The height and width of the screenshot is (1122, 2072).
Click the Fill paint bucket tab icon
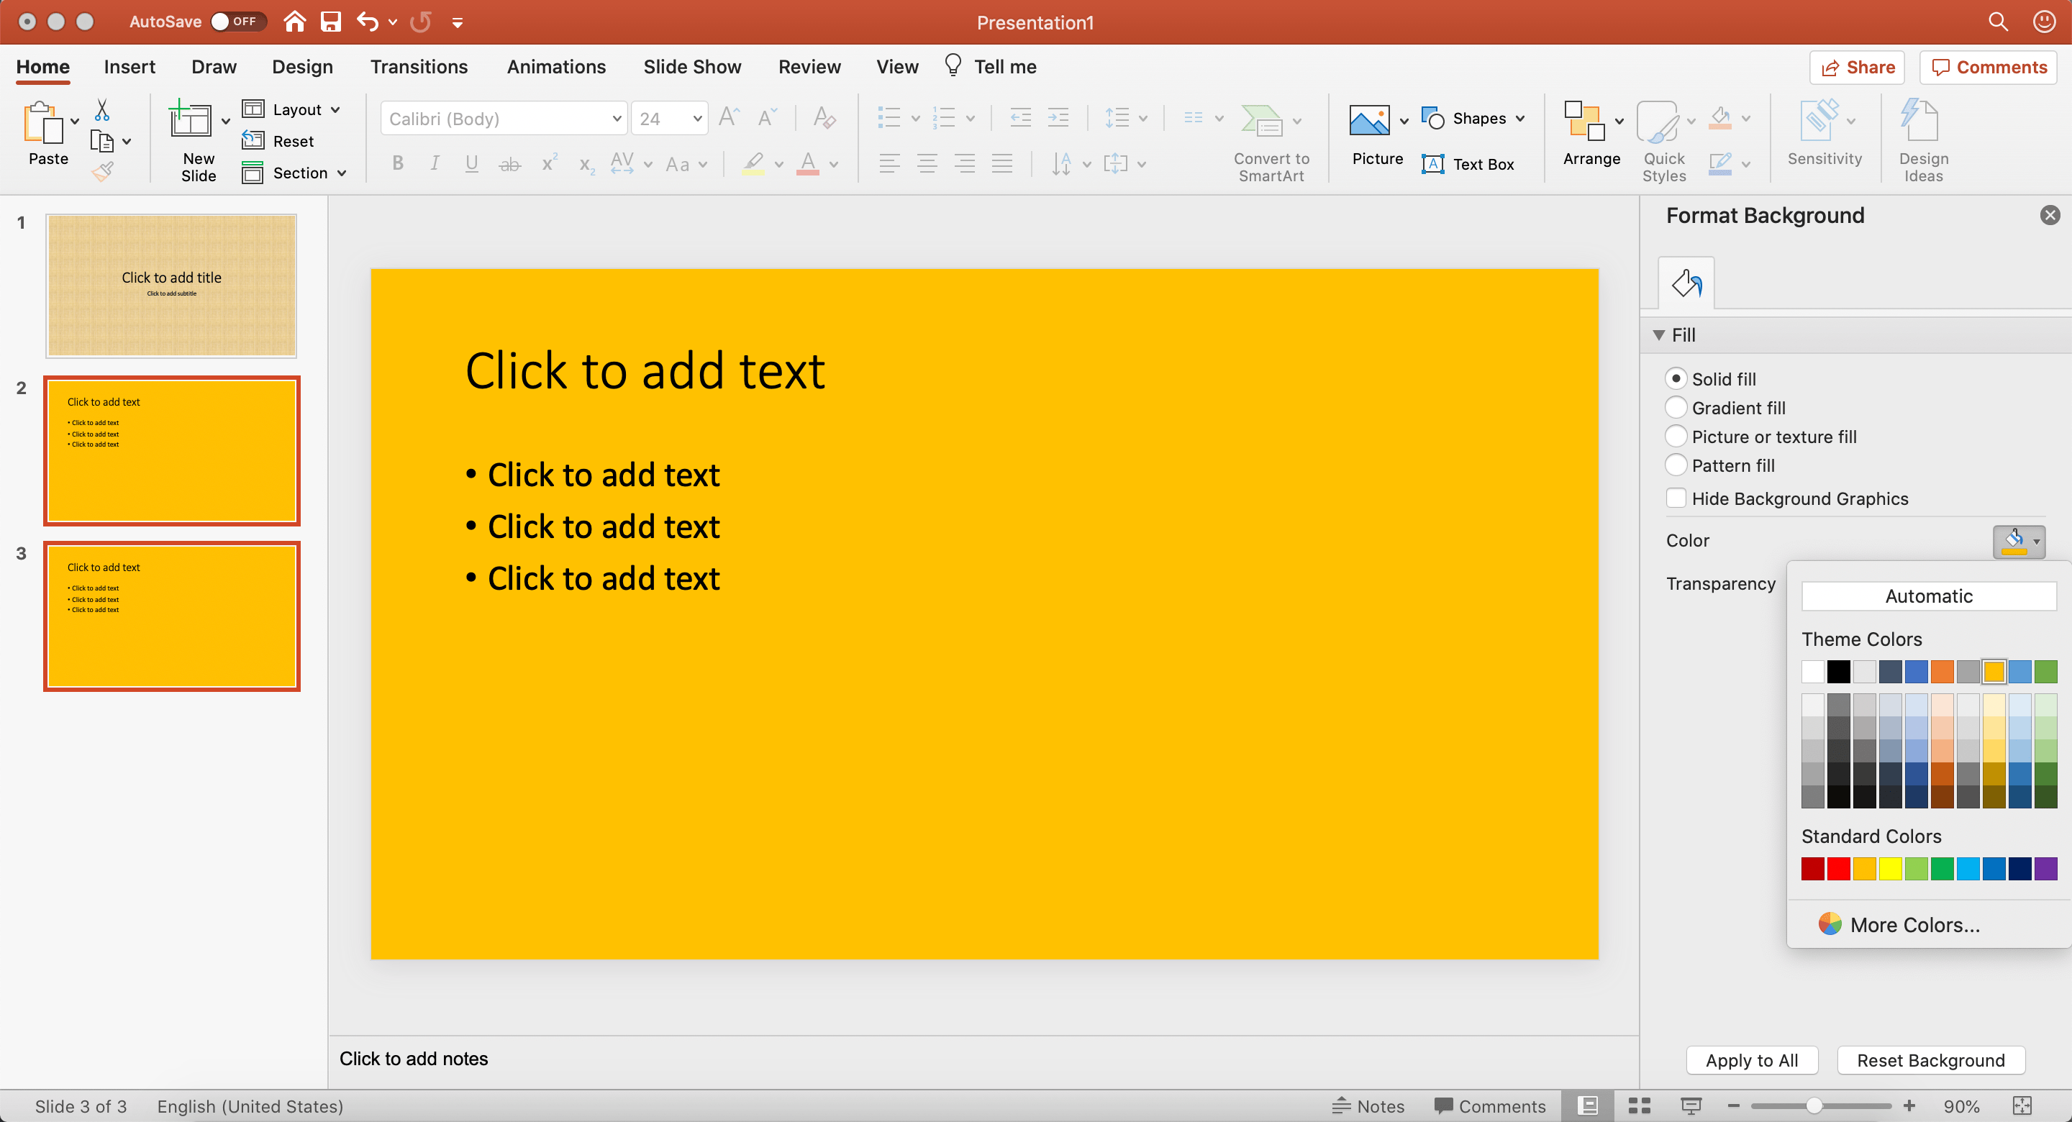pos(1686,283)
